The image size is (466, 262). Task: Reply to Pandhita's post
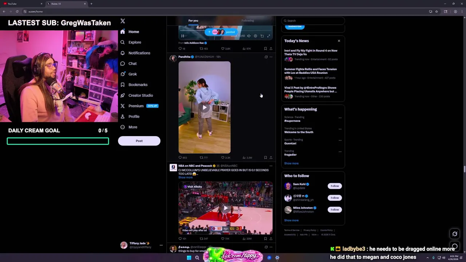pos(182,158)
